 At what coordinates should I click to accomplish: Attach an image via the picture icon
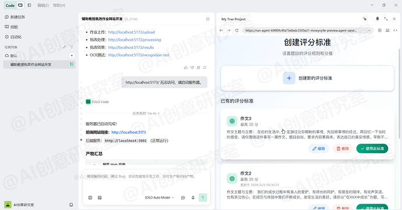[x=100, y=198]
